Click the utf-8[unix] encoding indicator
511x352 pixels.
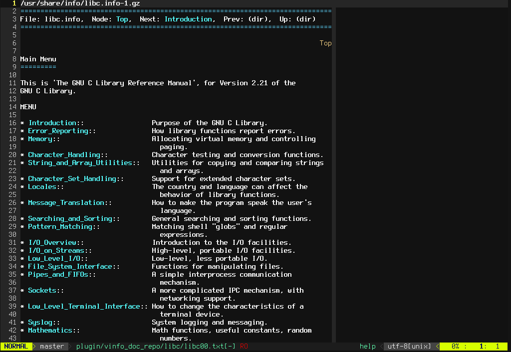pos(409,347)
